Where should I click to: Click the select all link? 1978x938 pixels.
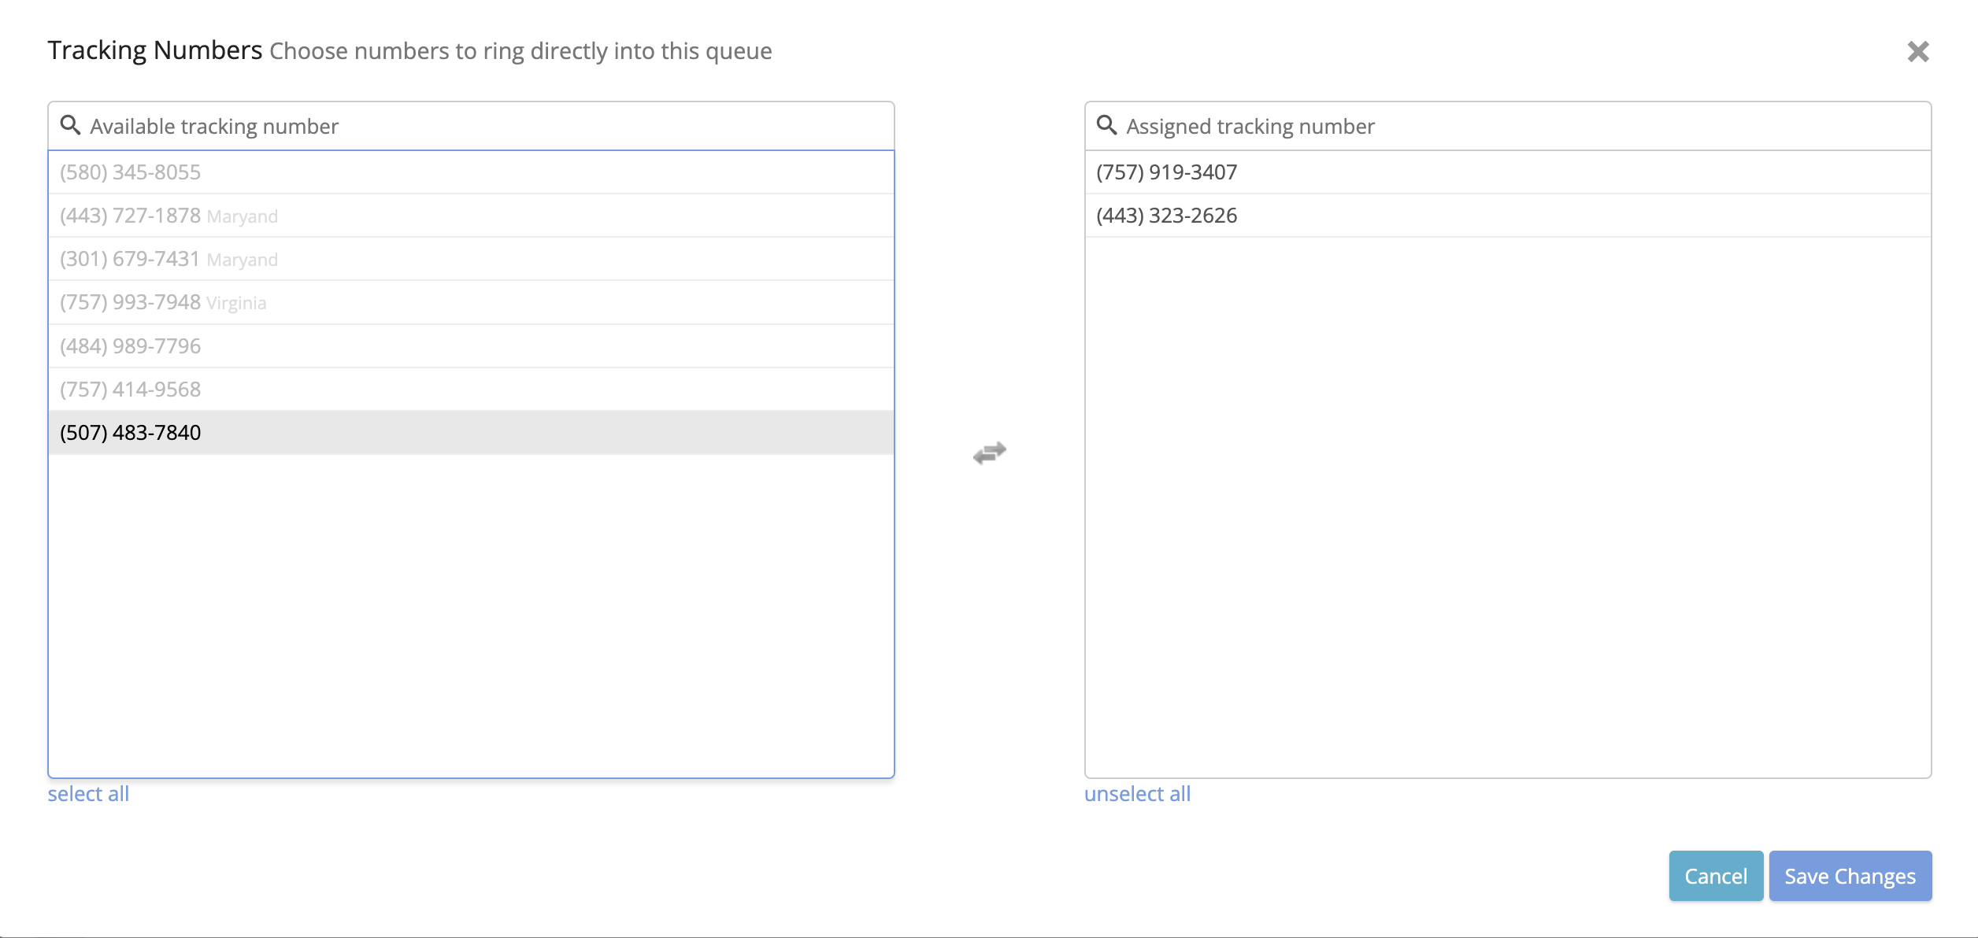(x=88, y=793)
